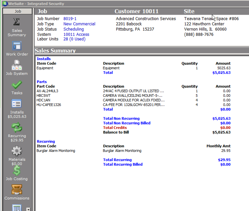Click Customer 10011 header
This screenshot has width=249, height=211.
(x=136, y=11)
